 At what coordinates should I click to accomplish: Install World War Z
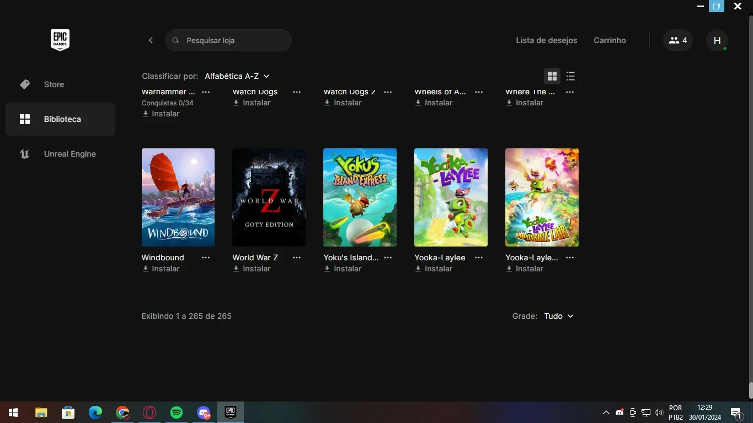click(x=252, y=269)
